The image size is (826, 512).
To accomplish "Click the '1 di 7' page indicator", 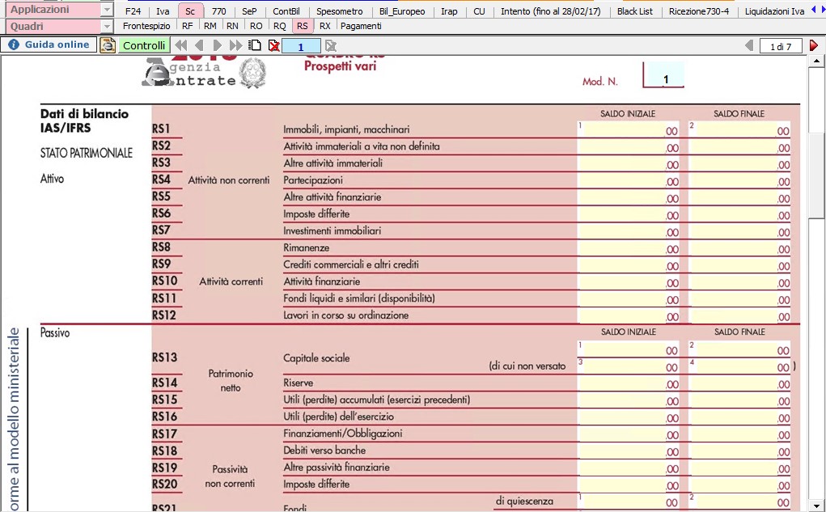I will tap(781, 46).
